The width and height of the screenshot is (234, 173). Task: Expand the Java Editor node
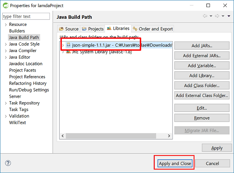pos(6,57)
